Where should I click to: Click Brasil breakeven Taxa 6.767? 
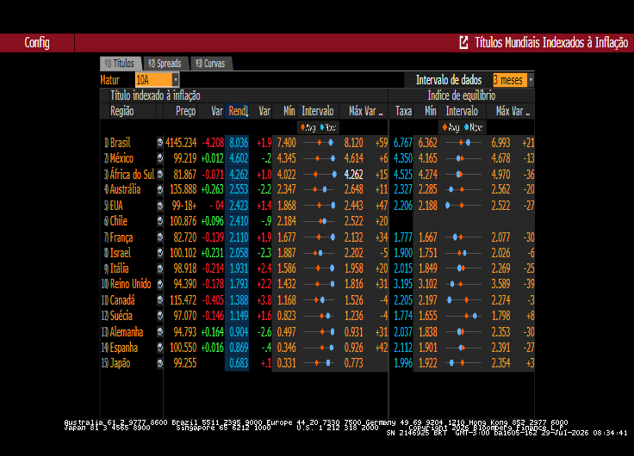click(x=403, y=143)
